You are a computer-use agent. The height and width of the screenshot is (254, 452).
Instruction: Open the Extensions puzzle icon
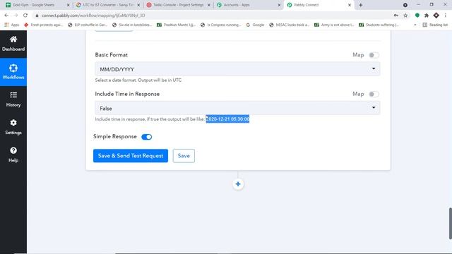click(427, 16)
